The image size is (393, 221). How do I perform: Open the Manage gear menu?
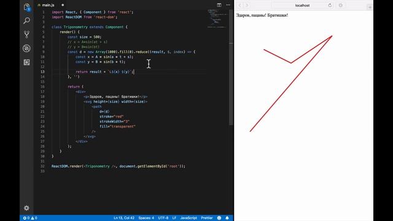click(x=26, y=207)
